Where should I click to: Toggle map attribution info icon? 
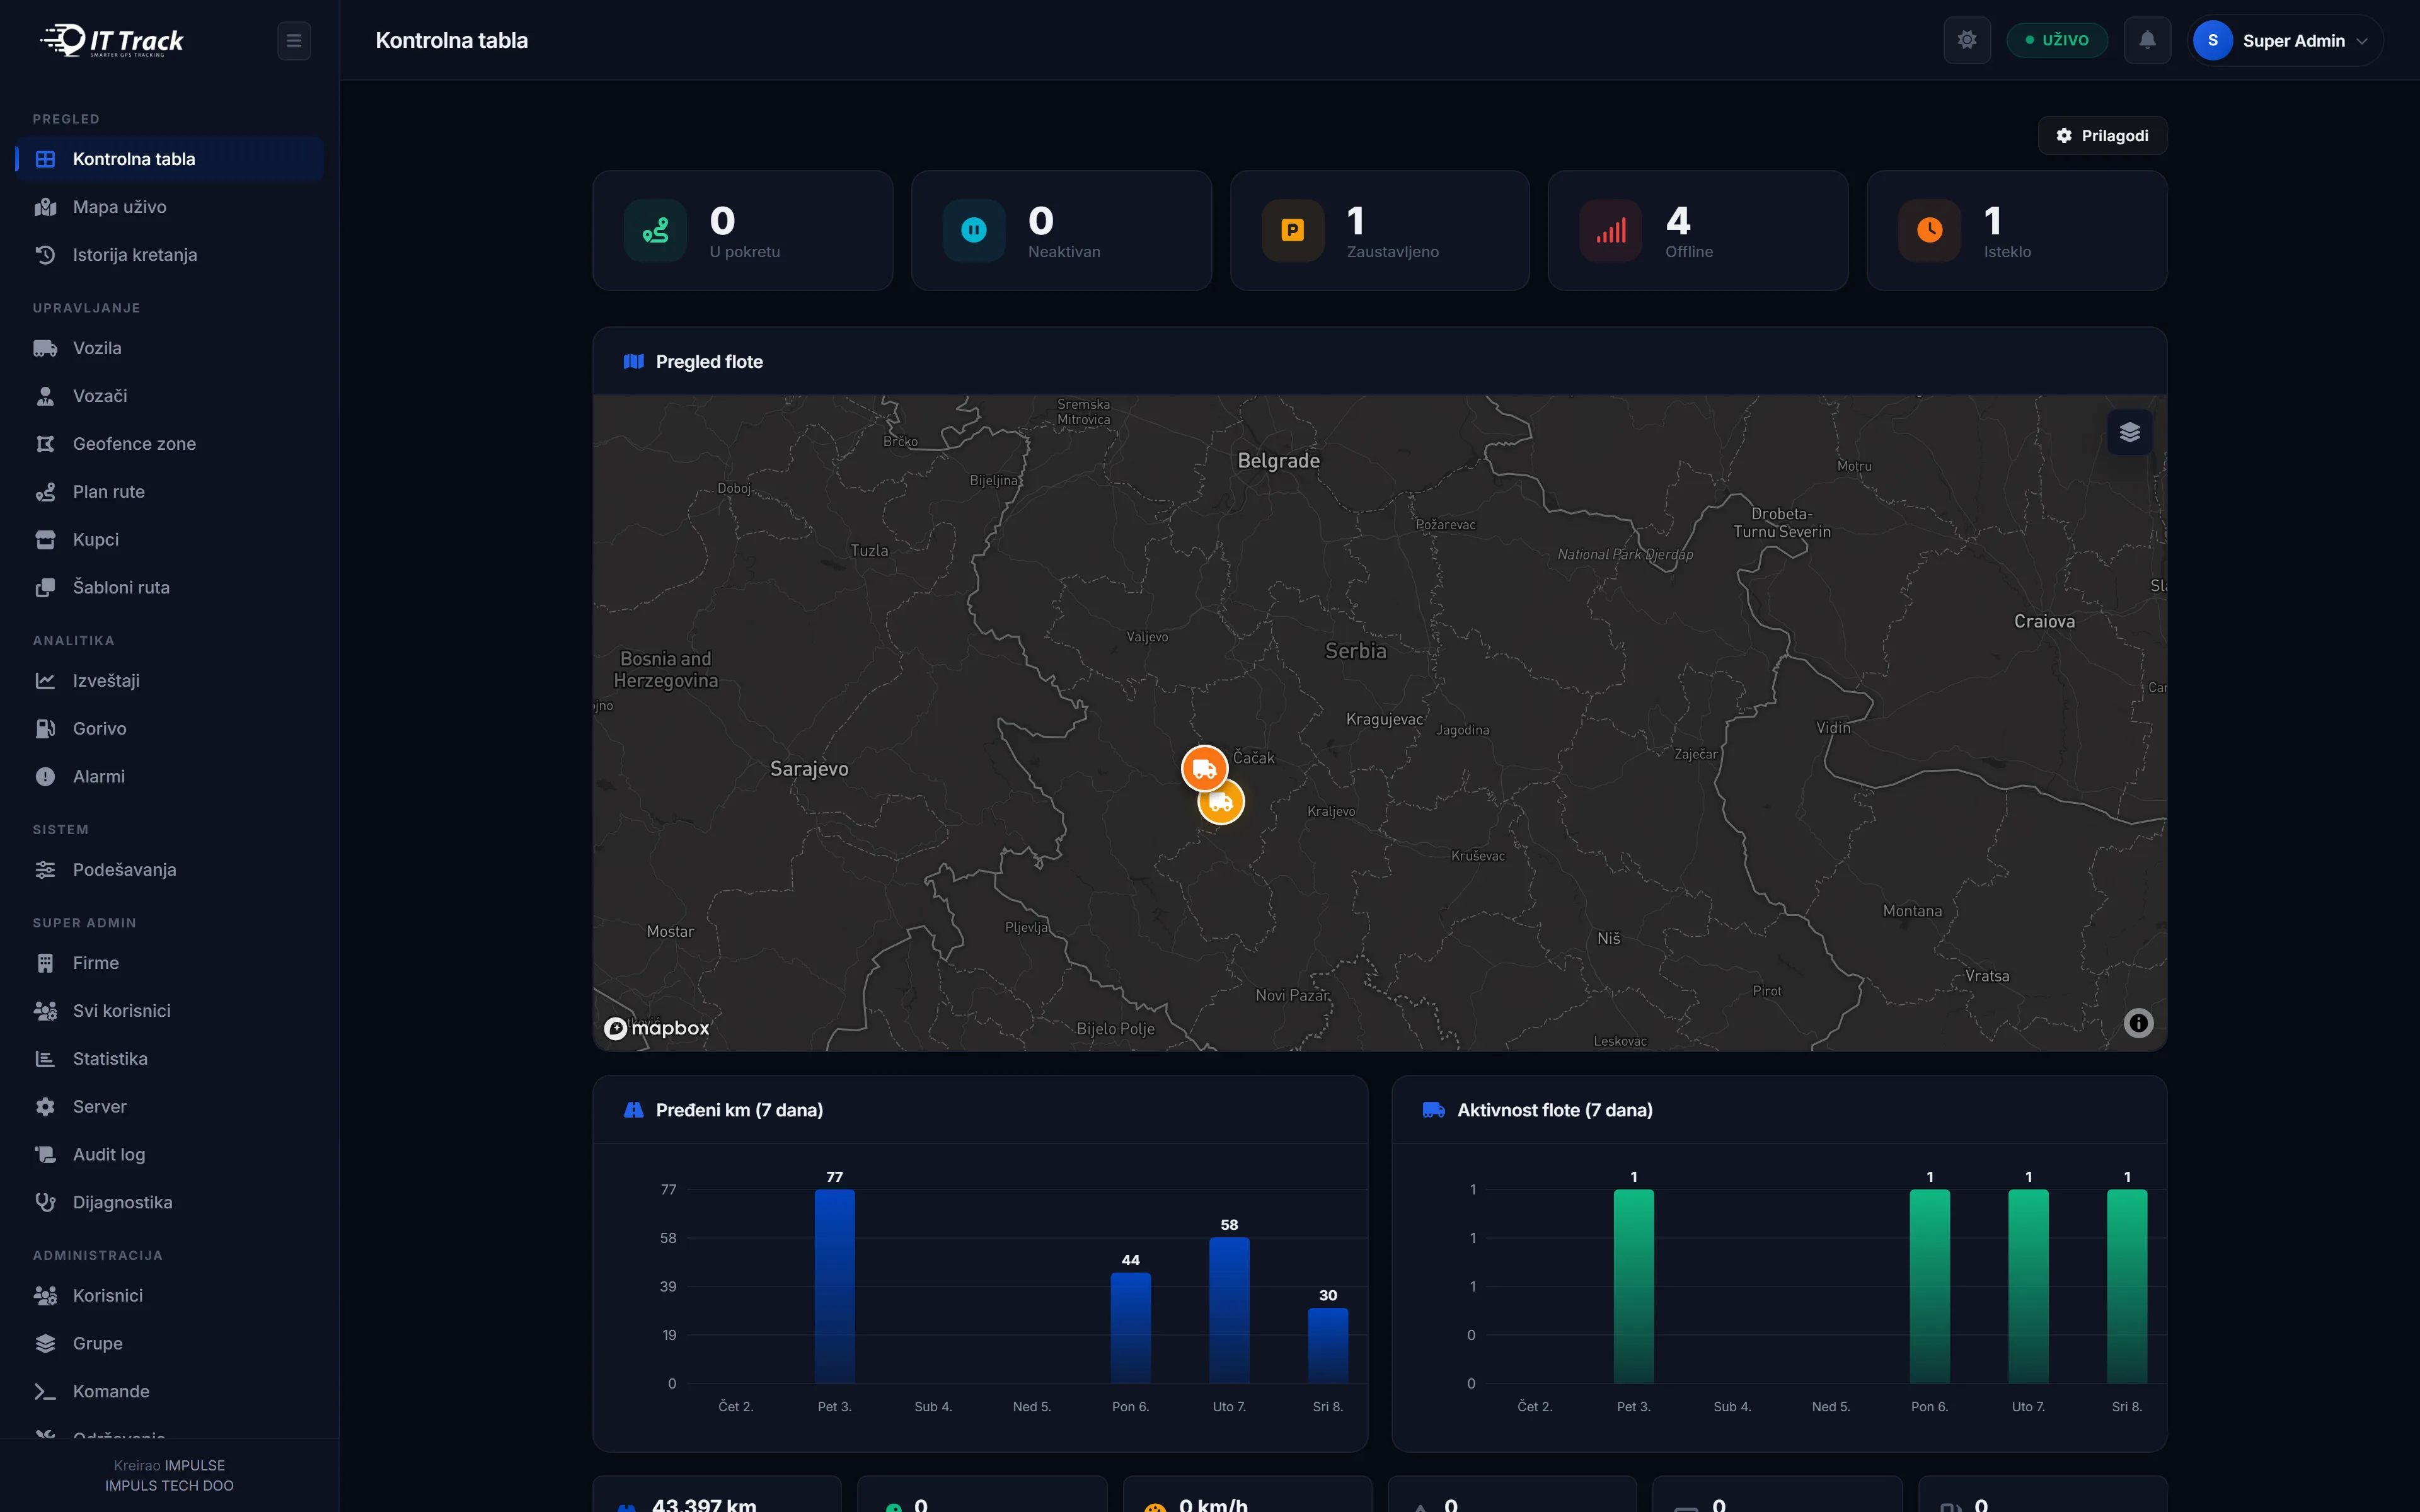click(x=2139, y=1022)
